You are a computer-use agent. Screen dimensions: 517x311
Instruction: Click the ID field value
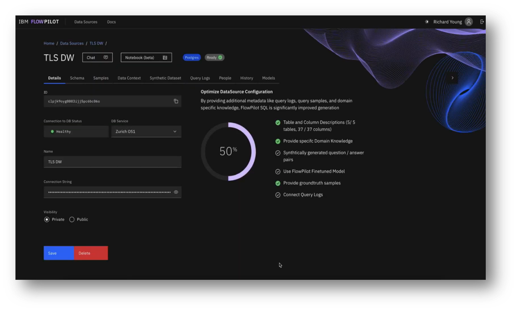click(x=74, y=101)
